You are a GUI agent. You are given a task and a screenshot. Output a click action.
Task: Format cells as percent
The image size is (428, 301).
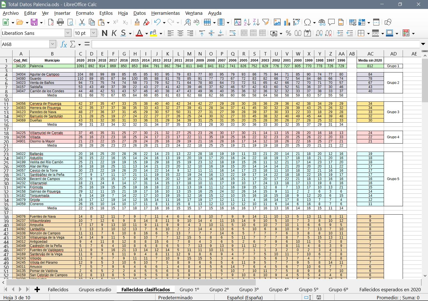(x=288, y=33)
